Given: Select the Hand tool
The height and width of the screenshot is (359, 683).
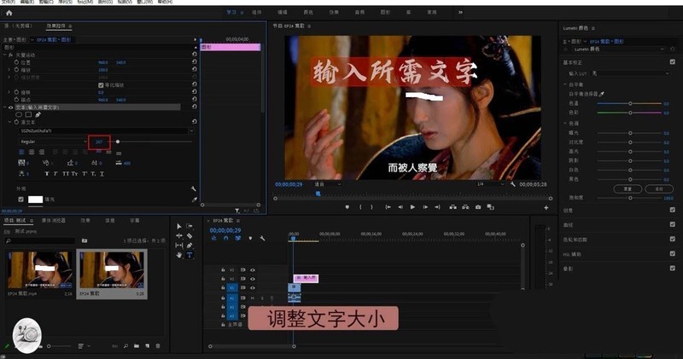Looking at the screenshot, I should pos(179,255).
